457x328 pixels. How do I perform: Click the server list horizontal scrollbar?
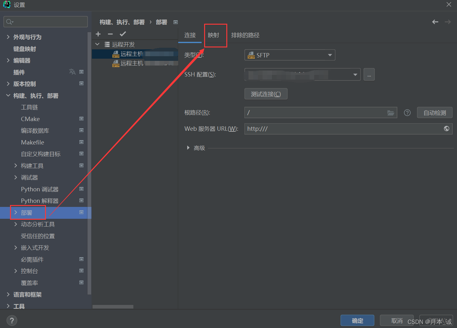point(113,307)
